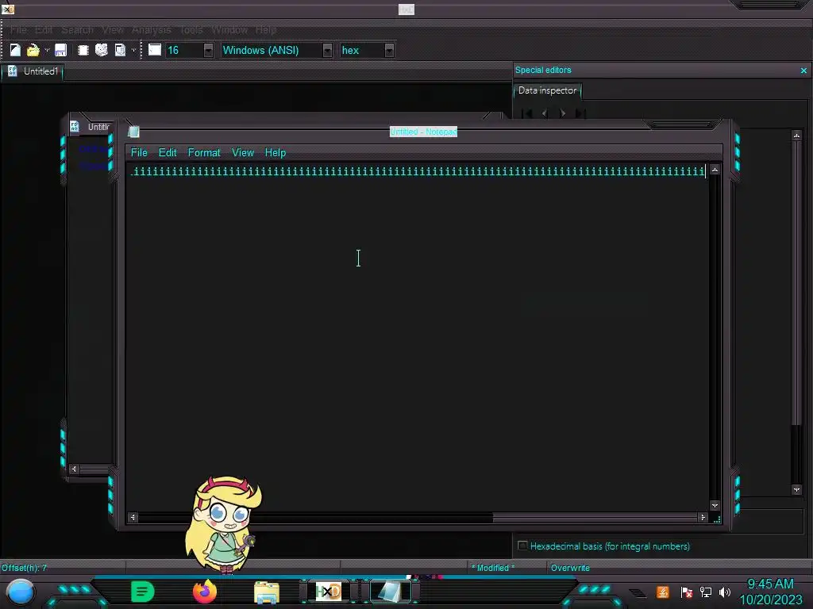
Task: Click the Java update tray icon
Action: pyautogui.click(x=663, y=592)
